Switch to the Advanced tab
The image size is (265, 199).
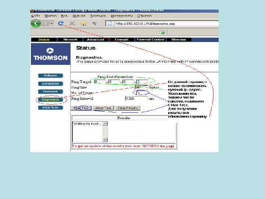click(x=95, y=39)
